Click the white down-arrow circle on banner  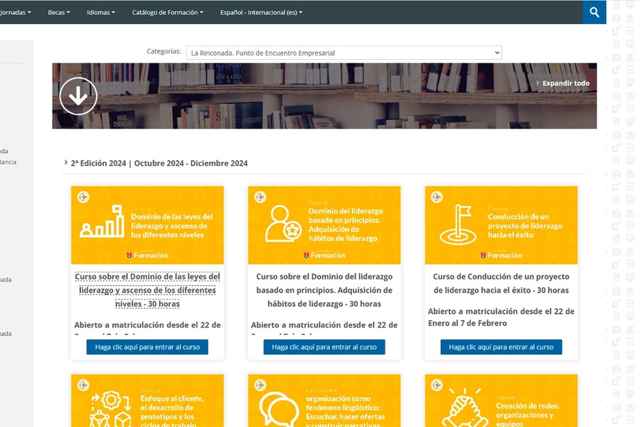[x=78, y=97]
